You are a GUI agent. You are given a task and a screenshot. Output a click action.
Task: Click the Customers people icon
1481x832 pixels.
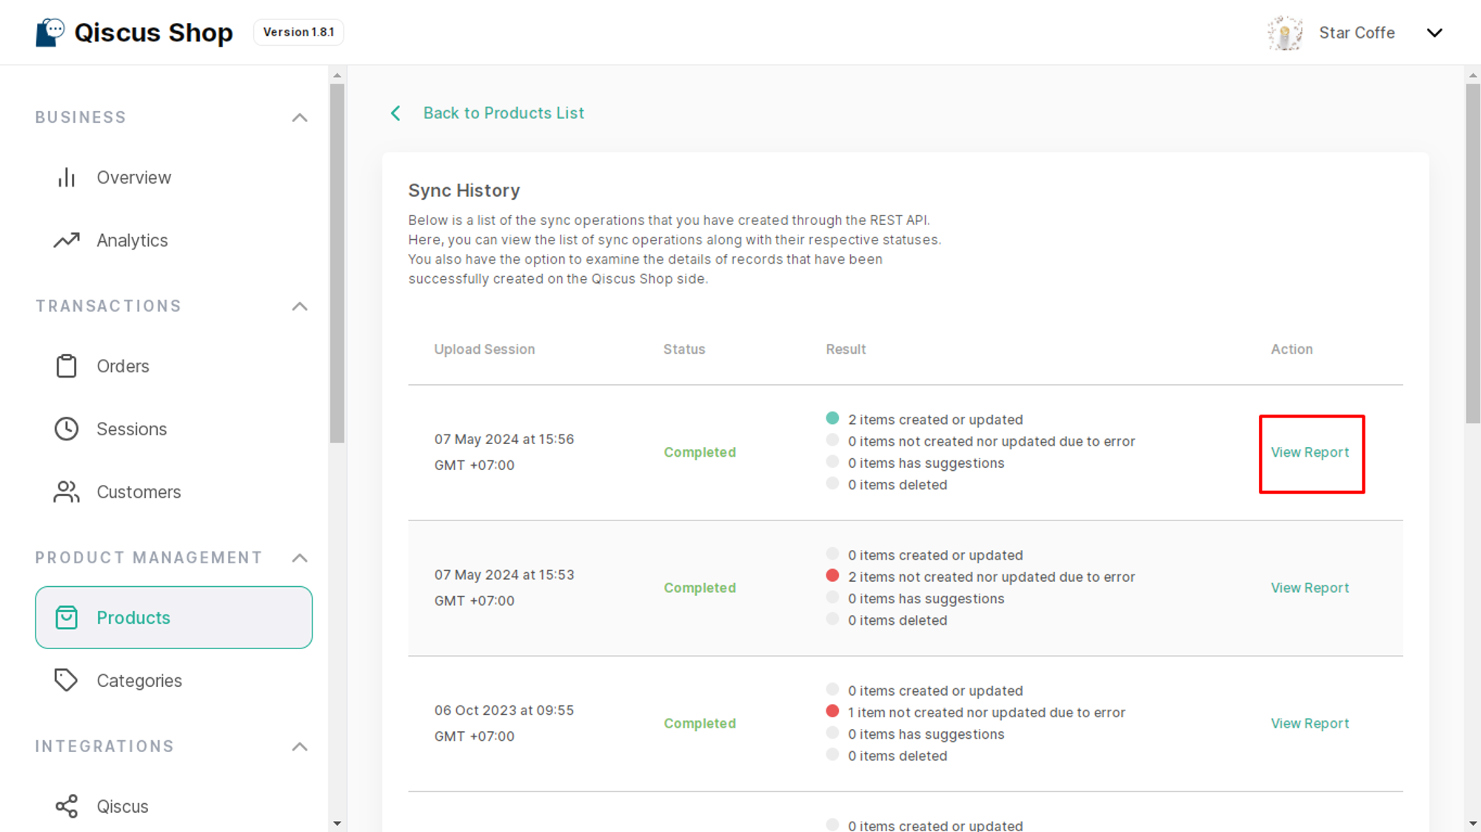67,492
